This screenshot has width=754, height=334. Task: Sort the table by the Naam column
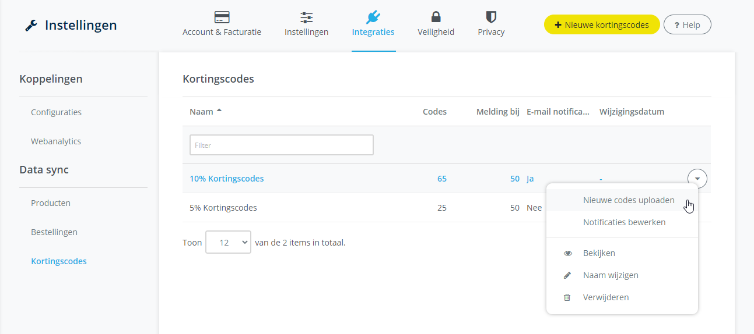click(202, 112)
